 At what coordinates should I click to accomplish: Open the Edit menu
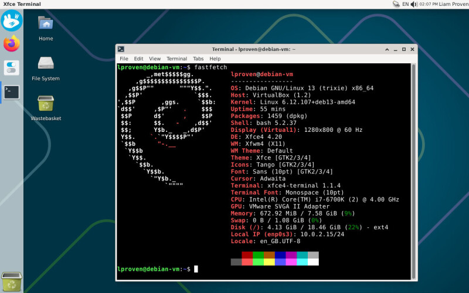point(138,59)
